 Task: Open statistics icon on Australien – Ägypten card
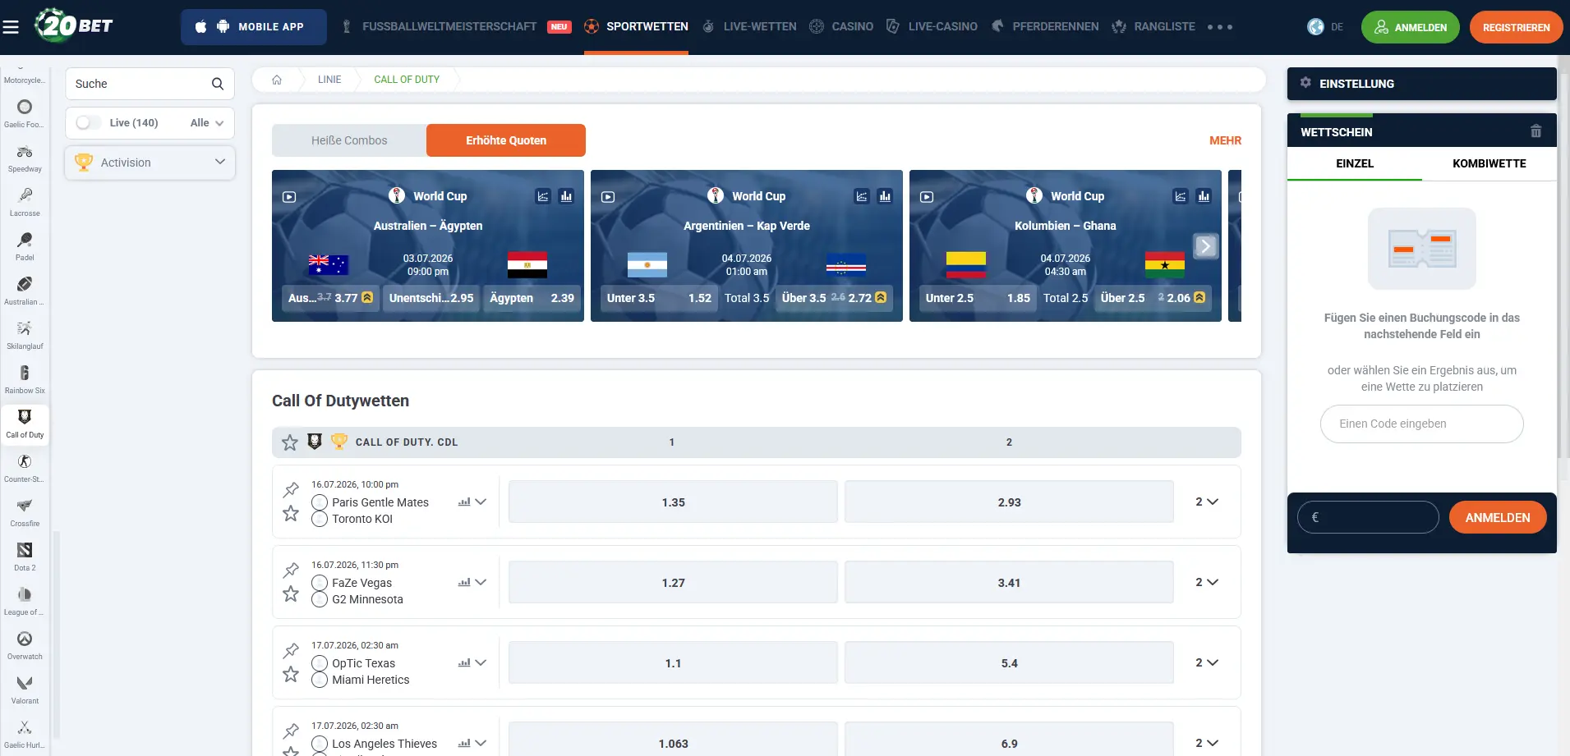click(x=566, y=196)
